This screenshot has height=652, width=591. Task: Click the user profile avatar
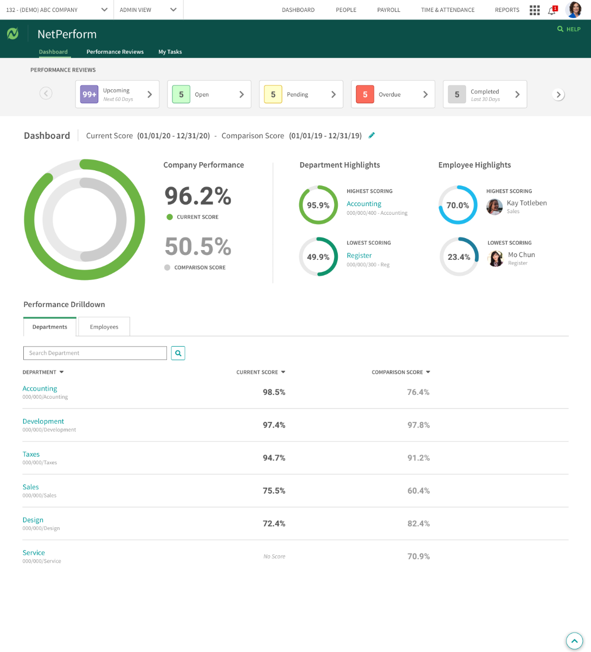573,10
